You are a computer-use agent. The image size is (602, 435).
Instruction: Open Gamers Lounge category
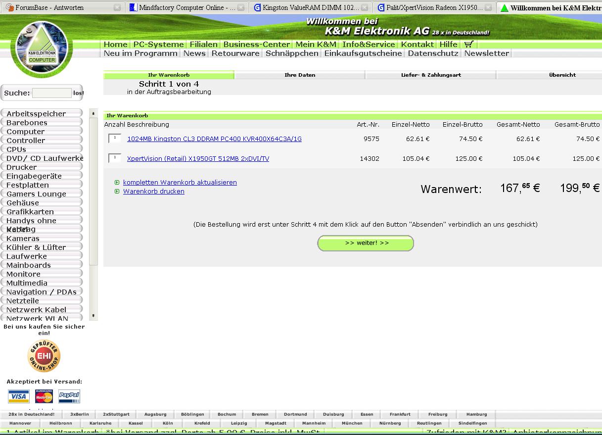pos(41,194)
